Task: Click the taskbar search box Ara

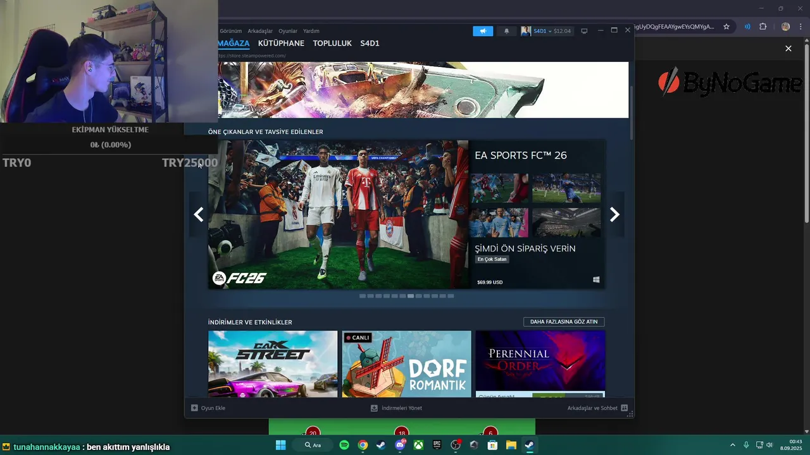Action: (313, 445)
